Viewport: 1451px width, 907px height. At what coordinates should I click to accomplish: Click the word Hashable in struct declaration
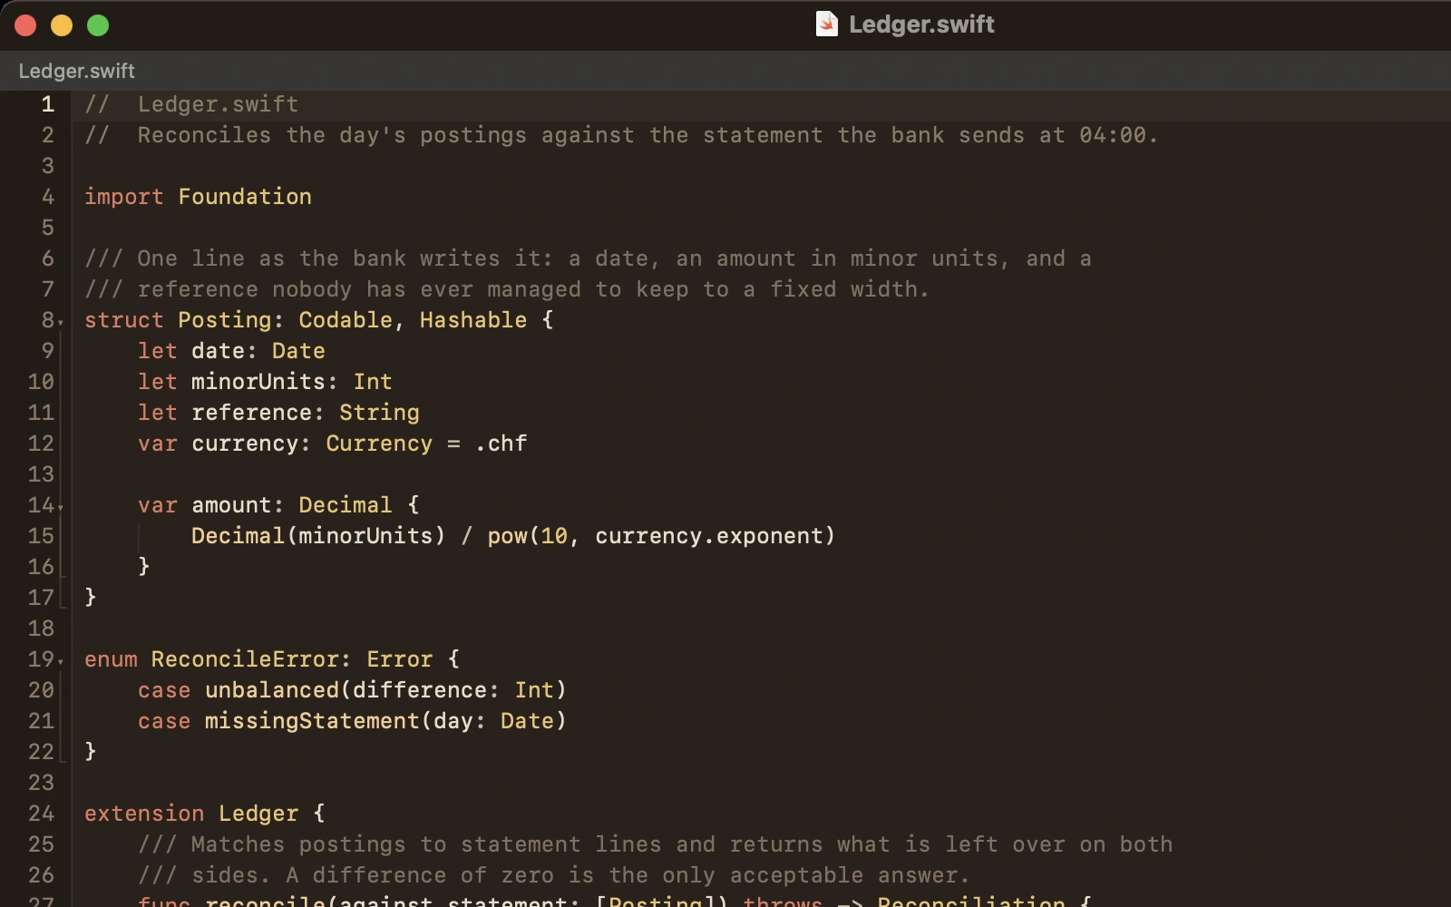tap(472, 320)
